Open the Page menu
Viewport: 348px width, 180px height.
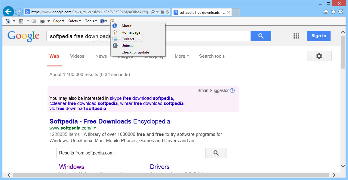pos(59,21)
